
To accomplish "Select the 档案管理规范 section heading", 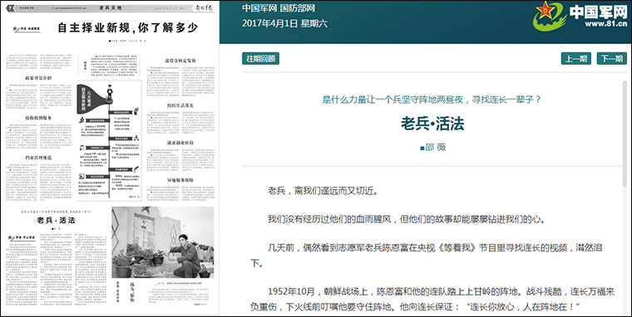I will pyautogui.click(x=38, y=158).
